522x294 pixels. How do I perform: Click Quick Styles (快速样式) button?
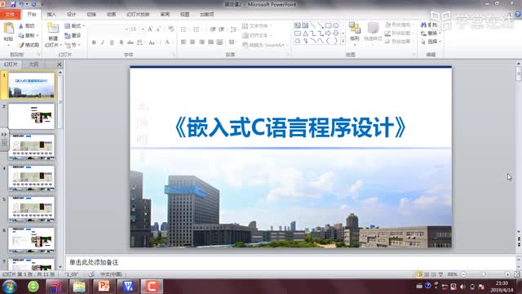coord(374,33)
